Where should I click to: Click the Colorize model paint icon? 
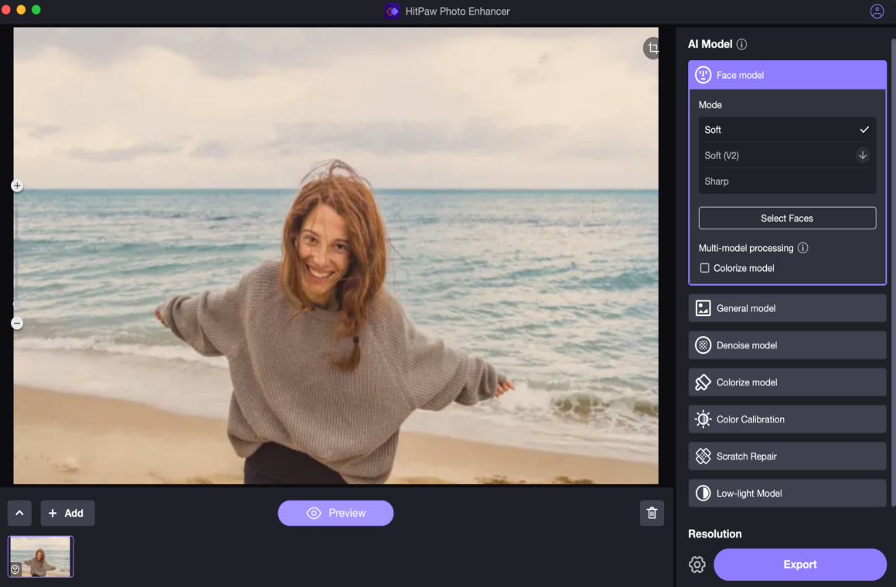[x=703, y=382]
